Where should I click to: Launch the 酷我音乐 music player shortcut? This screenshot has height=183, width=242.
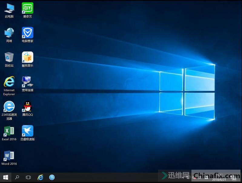tap(28, 59)
